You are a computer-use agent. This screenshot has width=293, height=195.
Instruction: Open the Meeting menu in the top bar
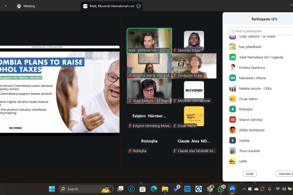click(26, 6)
